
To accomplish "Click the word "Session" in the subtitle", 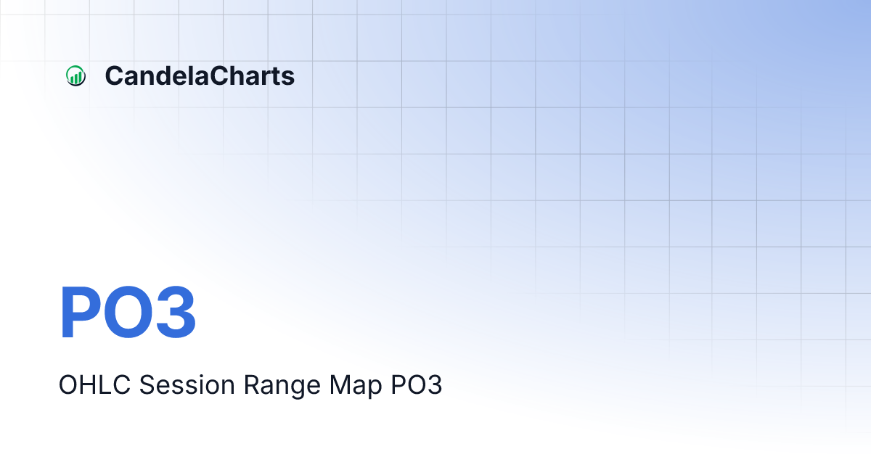I will (x=187, y=385).
